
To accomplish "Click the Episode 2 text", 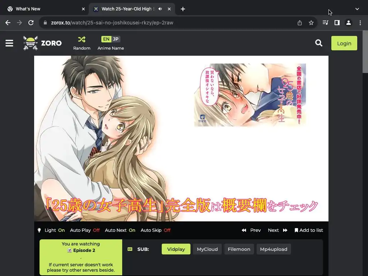I will click(84, 250).
